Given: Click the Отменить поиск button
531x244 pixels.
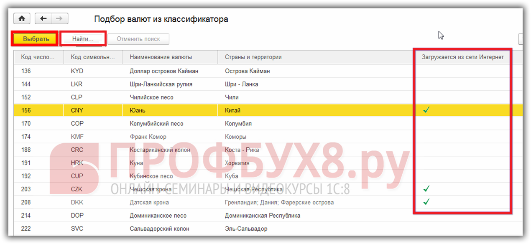Looking at the screenshot, I should 138,39.
